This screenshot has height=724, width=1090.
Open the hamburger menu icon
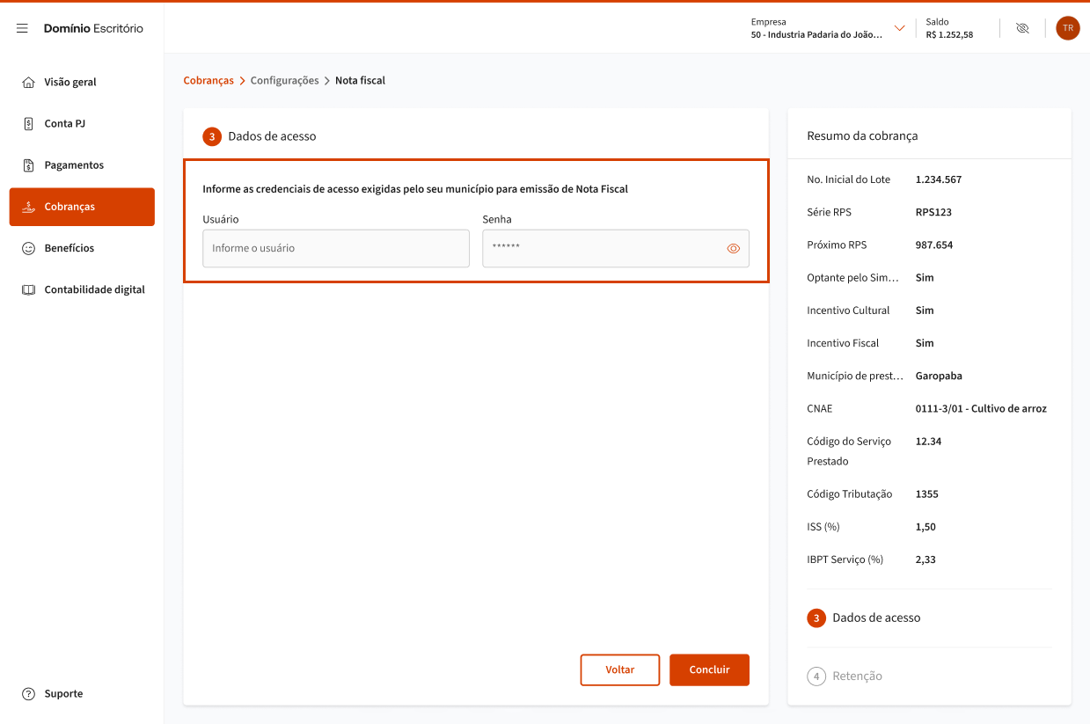(22, 28)
